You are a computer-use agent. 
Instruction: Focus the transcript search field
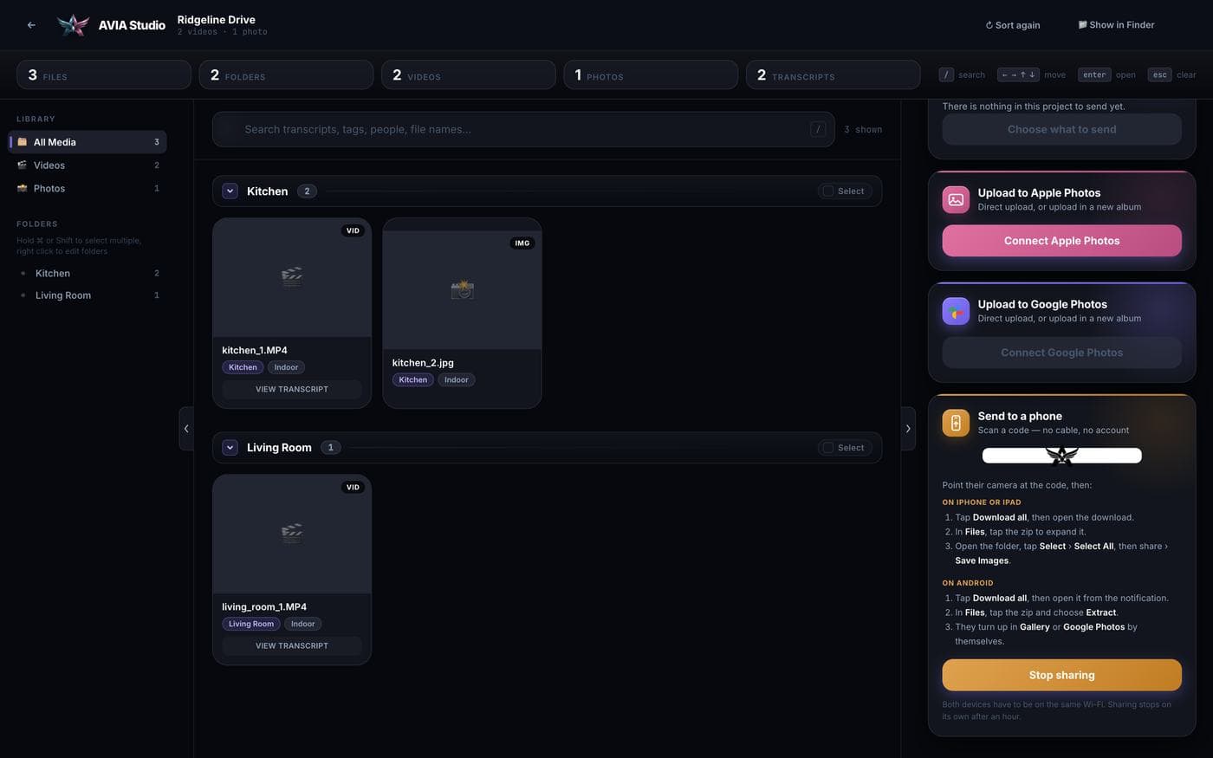523,129
